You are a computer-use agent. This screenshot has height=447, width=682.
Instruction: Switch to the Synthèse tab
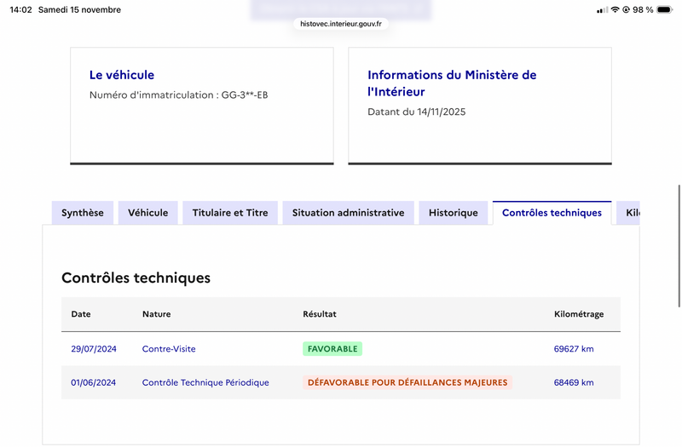coord(83,213)
